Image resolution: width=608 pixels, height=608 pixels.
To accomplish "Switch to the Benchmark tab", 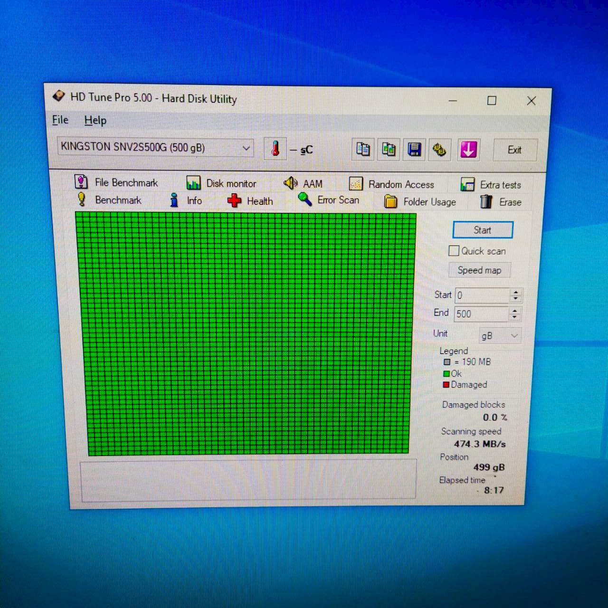I will pyautogui.click(x=110, y=200).
